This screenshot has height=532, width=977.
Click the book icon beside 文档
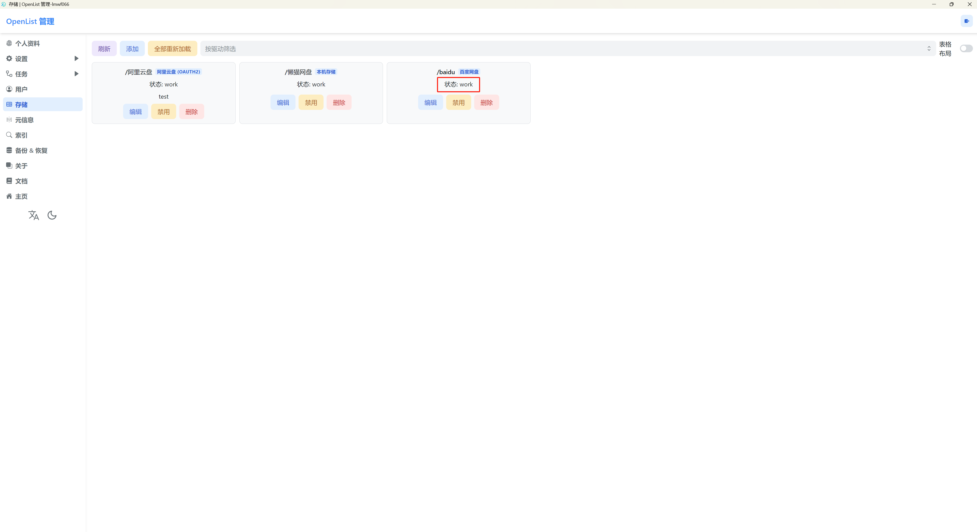point(9,181)
